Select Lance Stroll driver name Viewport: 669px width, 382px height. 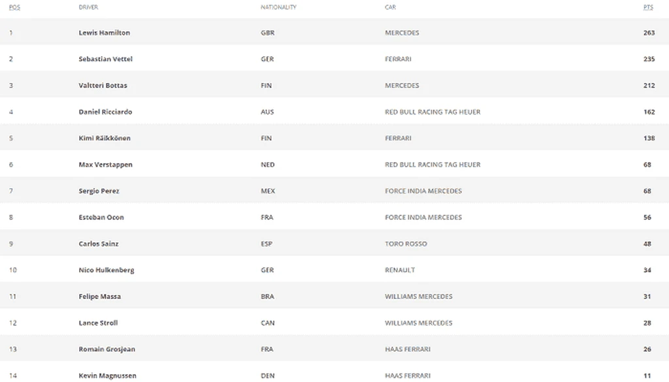click(x=98, y=323)
